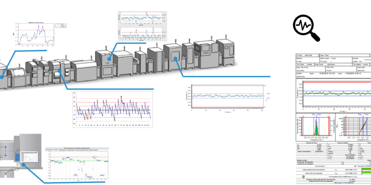Open the zigzag control chart with dashed red limits
371x185 pixels.
[x=113, y=109]
